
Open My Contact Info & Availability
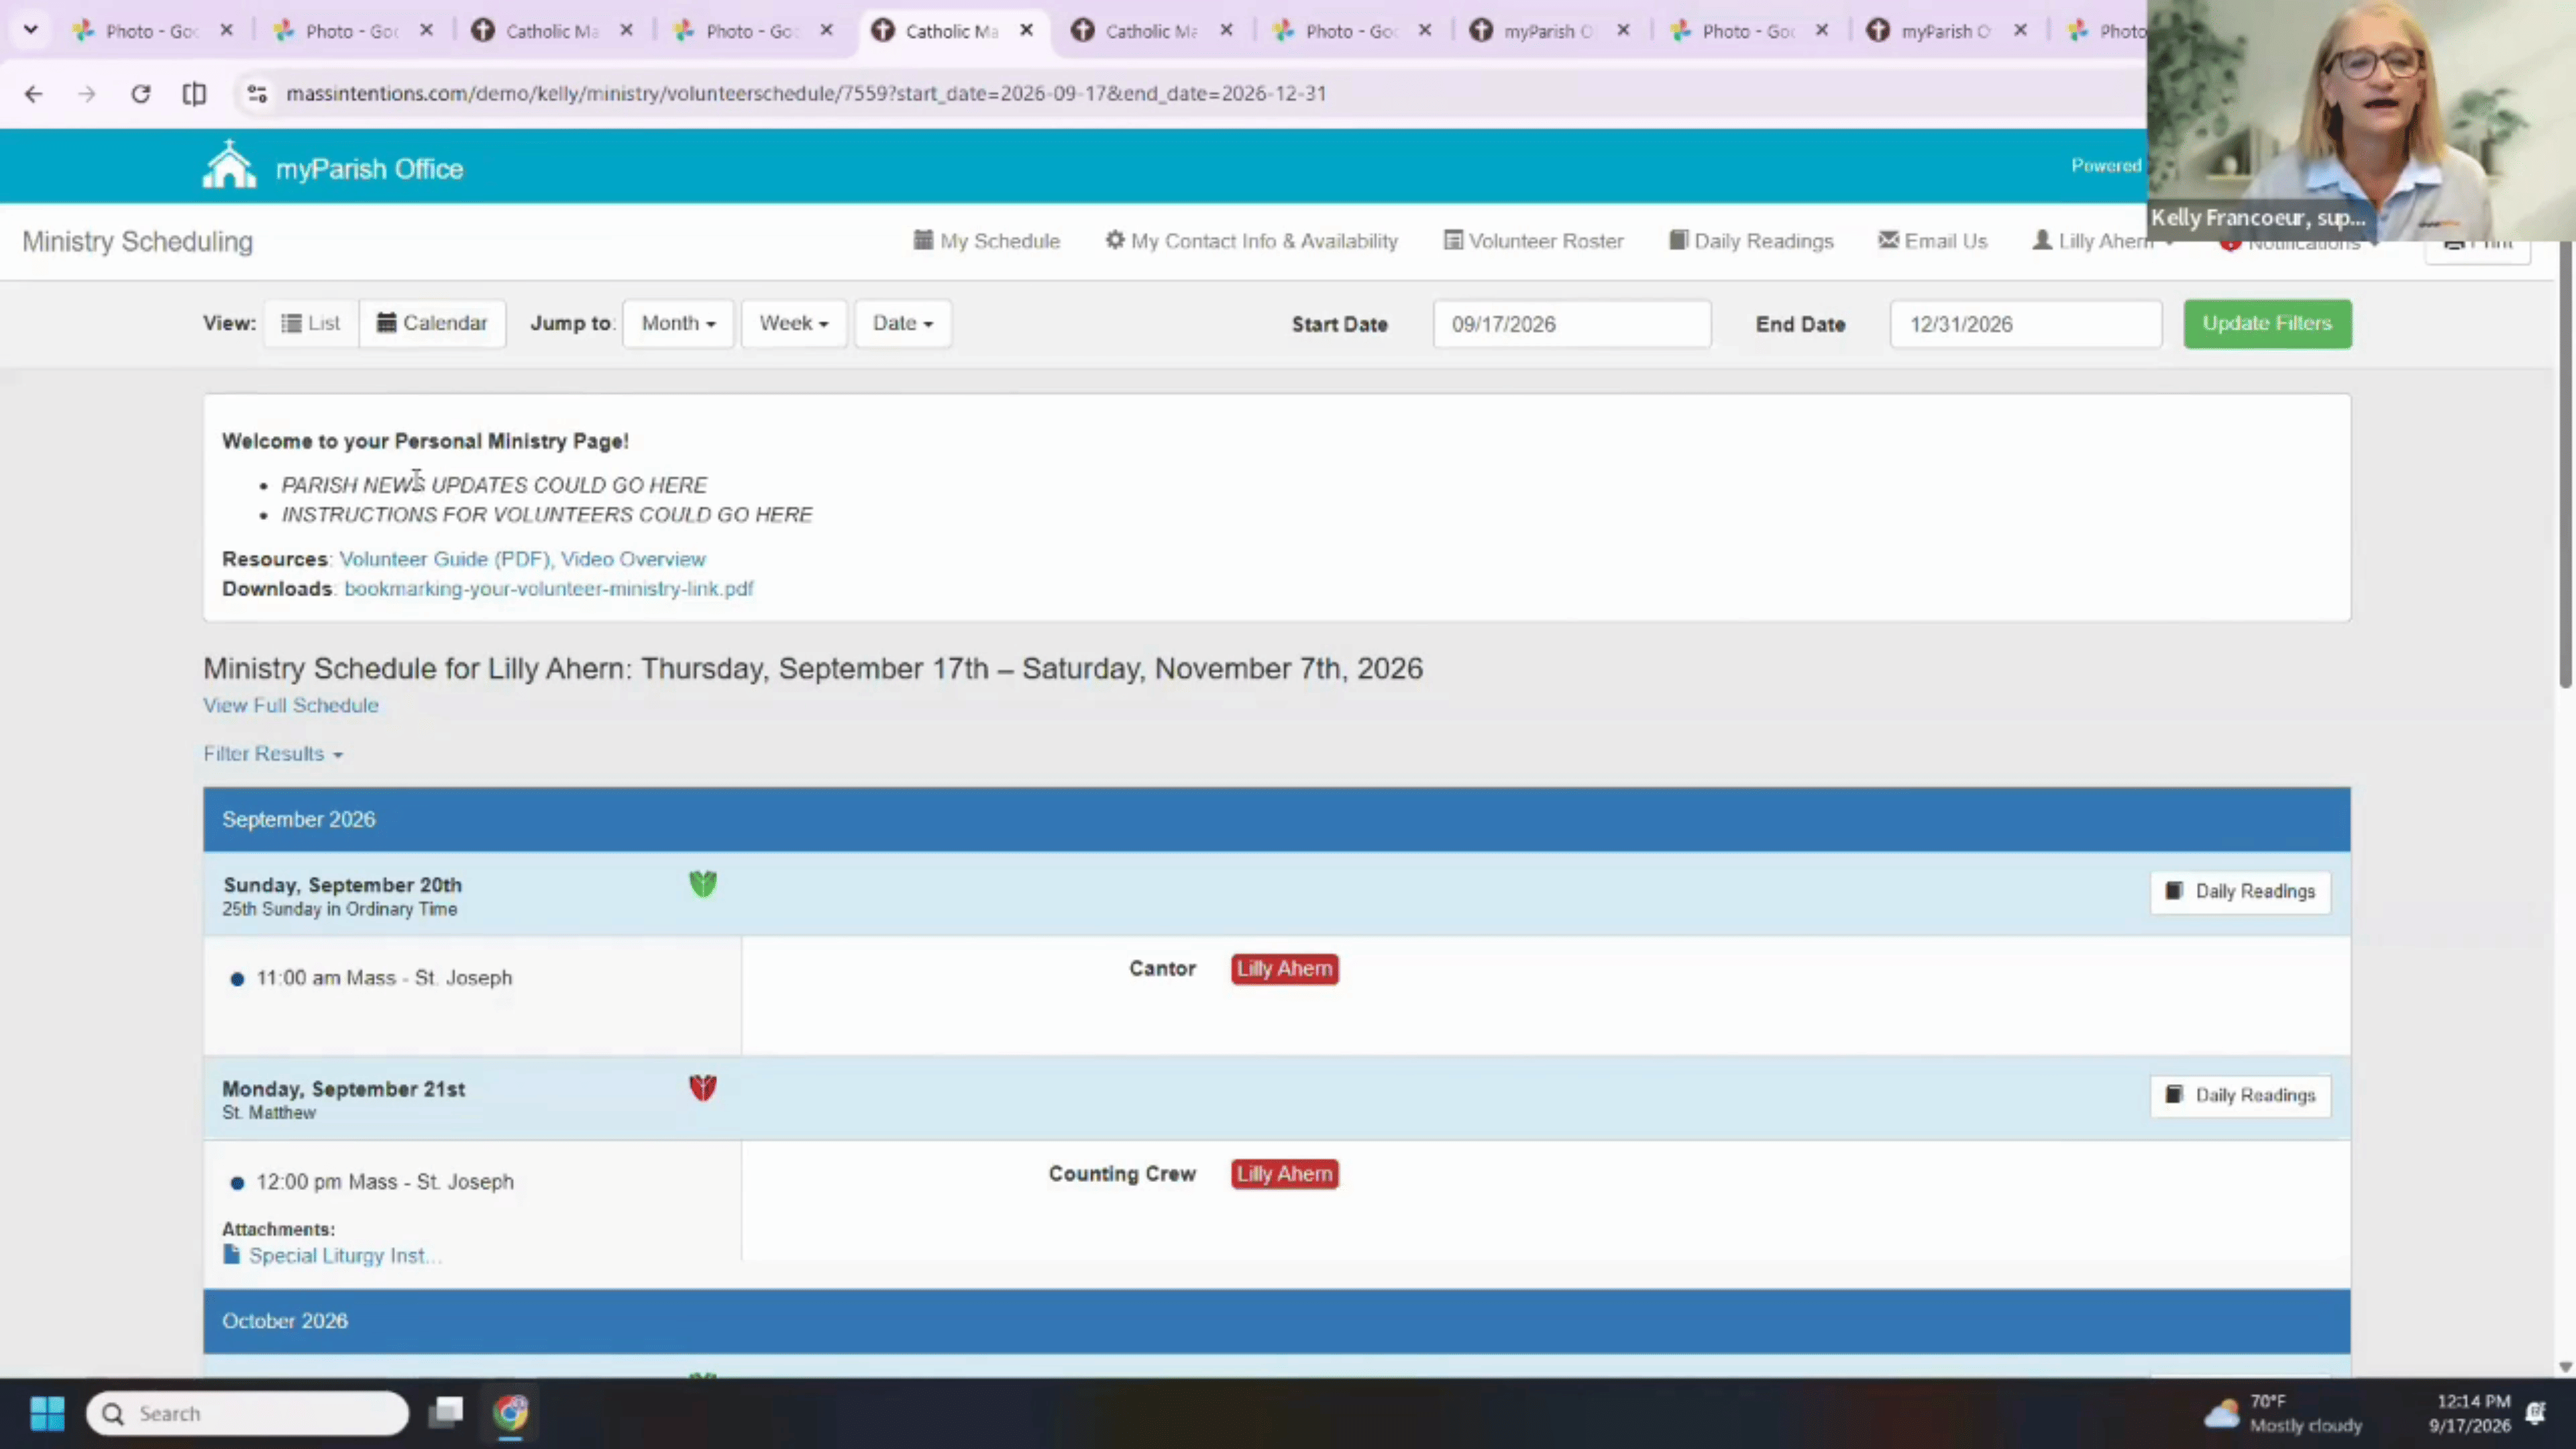1251,241
